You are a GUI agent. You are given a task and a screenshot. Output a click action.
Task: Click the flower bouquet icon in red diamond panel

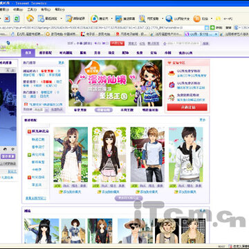[x=172, y=98]
